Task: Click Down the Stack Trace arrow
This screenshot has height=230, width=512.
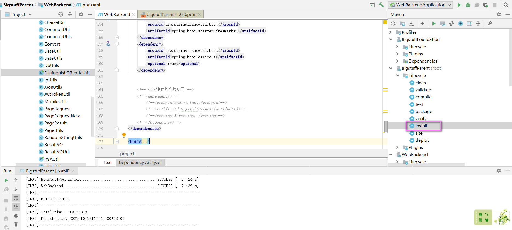Action: click(x=16, y=189)
